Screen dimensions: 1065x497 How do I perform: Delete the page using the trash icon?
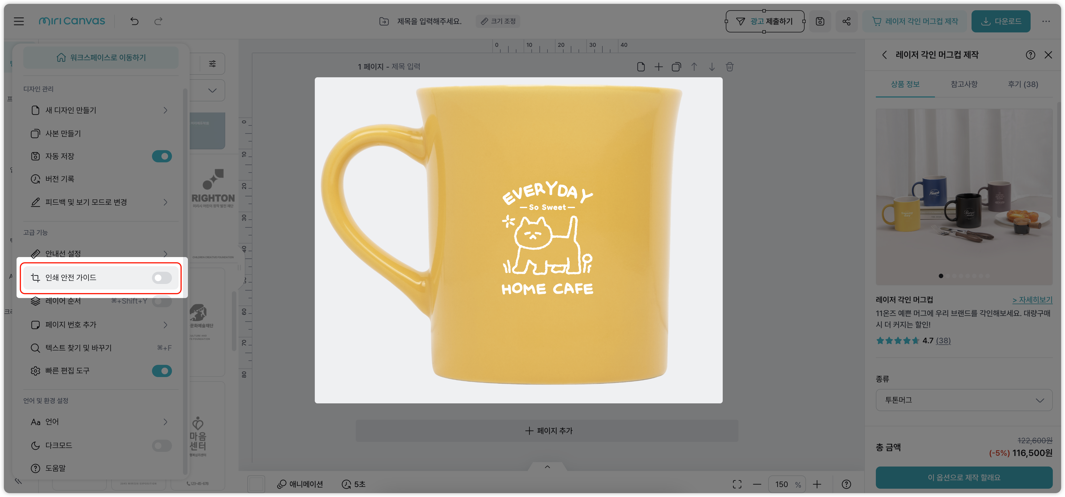(730, 66)
